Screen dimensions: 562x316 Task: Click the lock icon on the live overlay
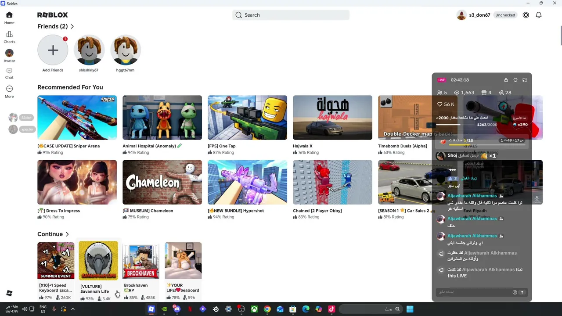tap(506, 80)
